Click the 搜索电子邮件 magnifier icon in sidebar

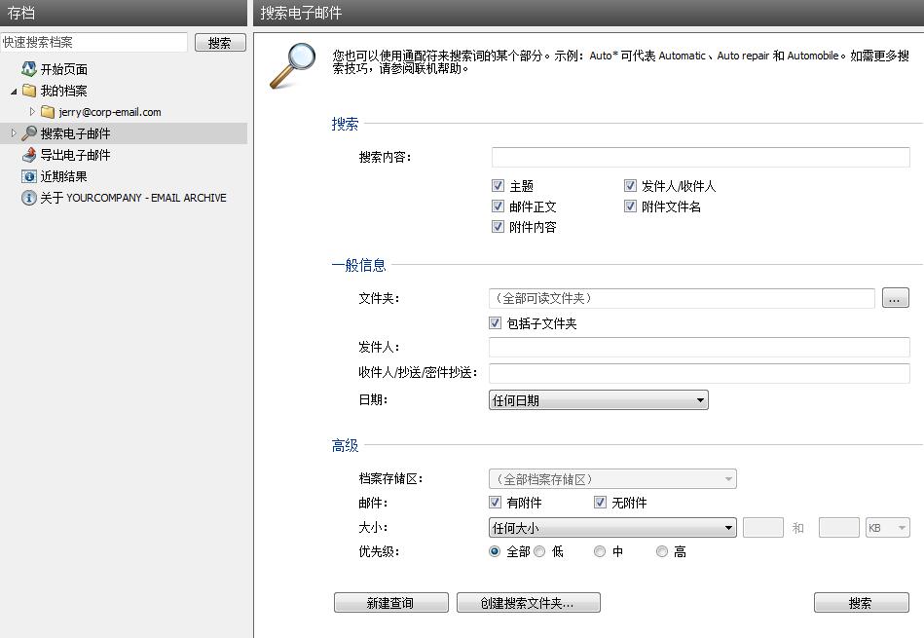29,133
